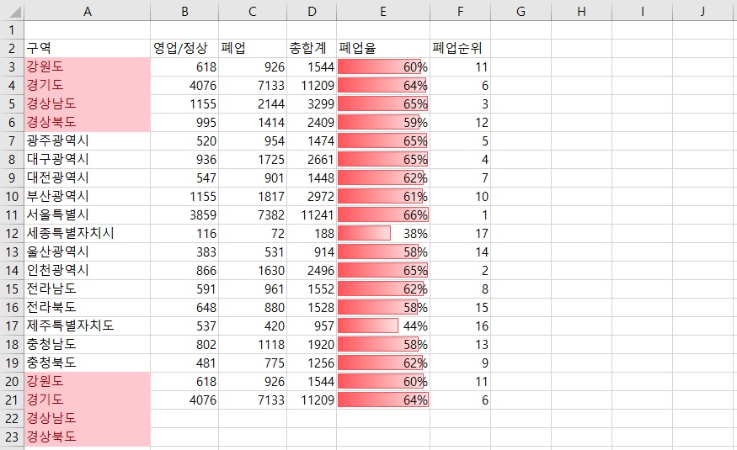737x450 pixels.
Task: Select cell 전라남도
Action: (87, 289)
